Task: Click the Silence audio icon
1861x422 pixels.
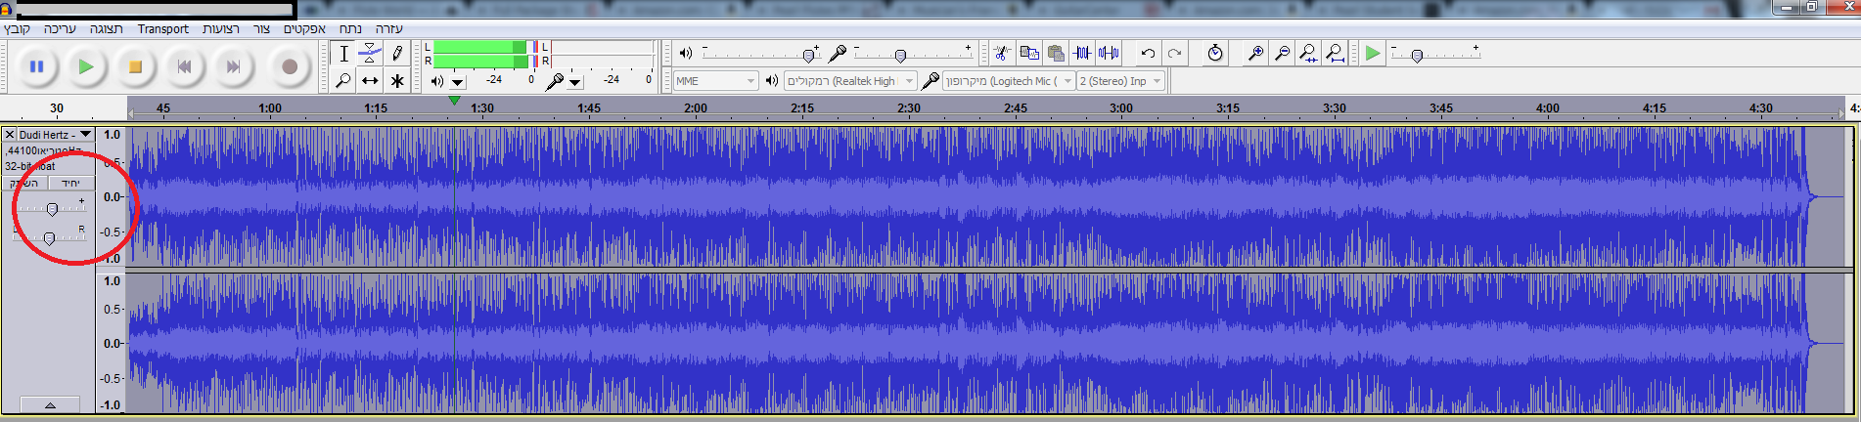Action: [x=1109, y=53]
